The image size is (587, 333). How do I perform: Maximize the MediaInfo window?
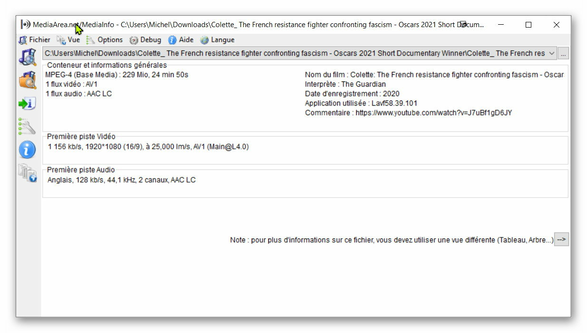point(528,25)
